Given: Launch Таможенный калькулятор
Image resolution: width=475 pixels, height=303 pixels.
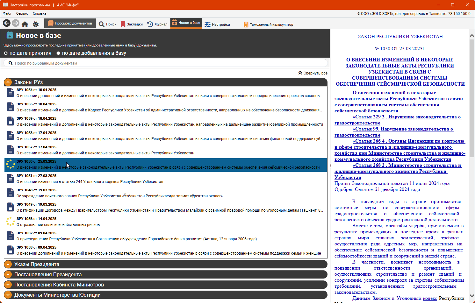Looking at the screenshot, I should (x=268, y=25).
